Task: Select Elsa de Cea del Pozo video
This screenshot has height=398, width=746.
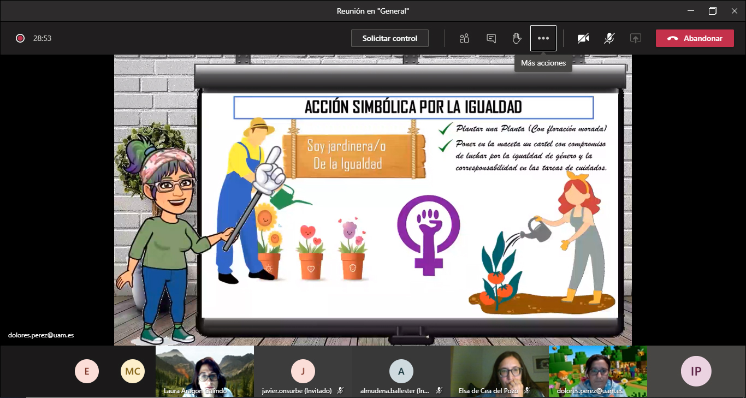Action: (499, 371)
